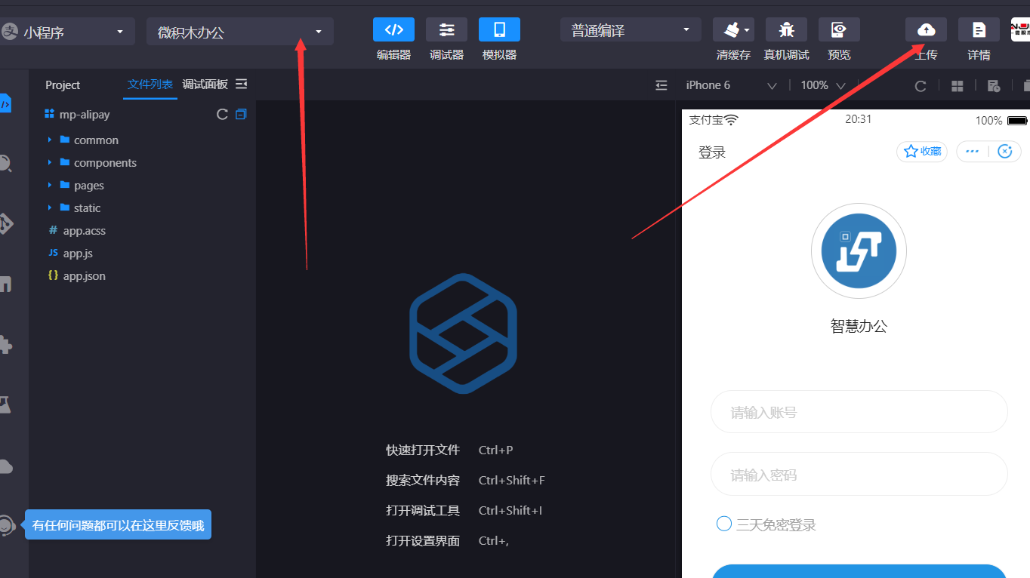Open the 100% zoom level dropdown
This screenshot has height=578, width=1030.
822,85
